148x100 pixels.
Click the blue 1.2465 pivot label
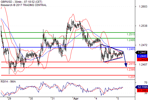(131, 49)
